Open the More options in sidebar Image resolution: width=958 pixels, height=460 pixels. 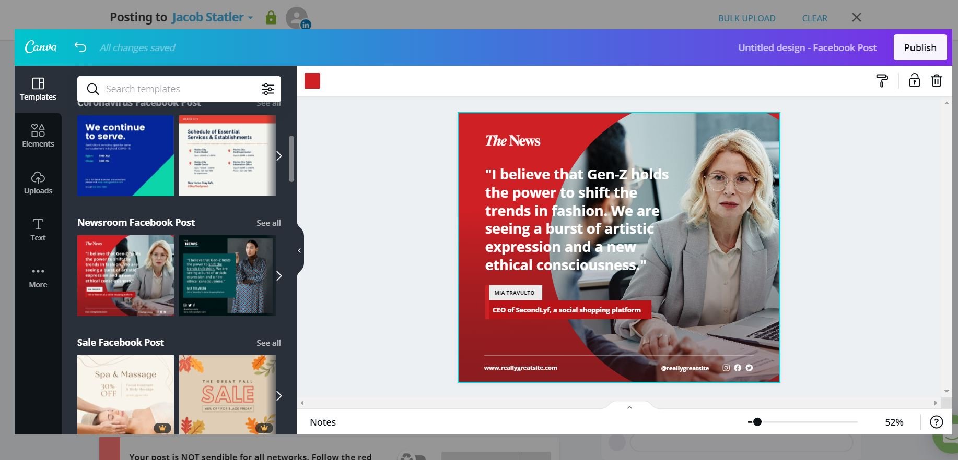coord(38,277)
